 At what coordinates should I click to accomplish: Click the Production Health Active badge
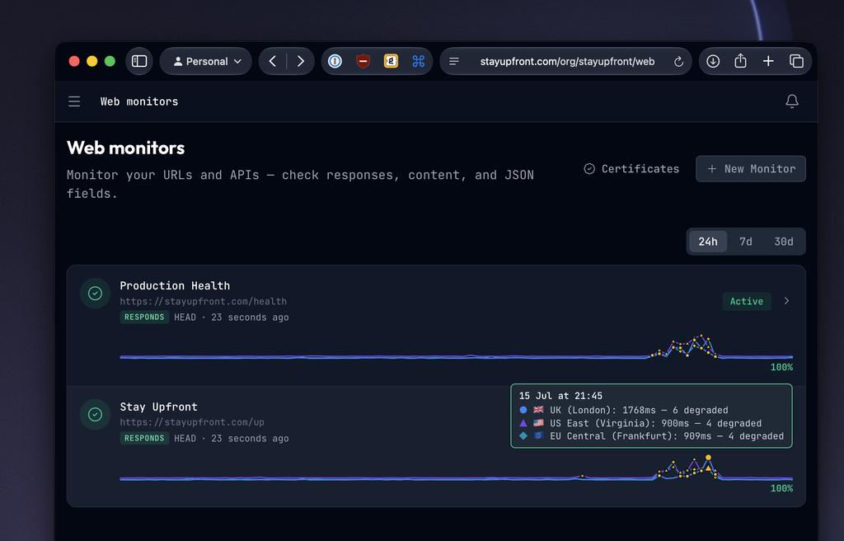point(746,301)
